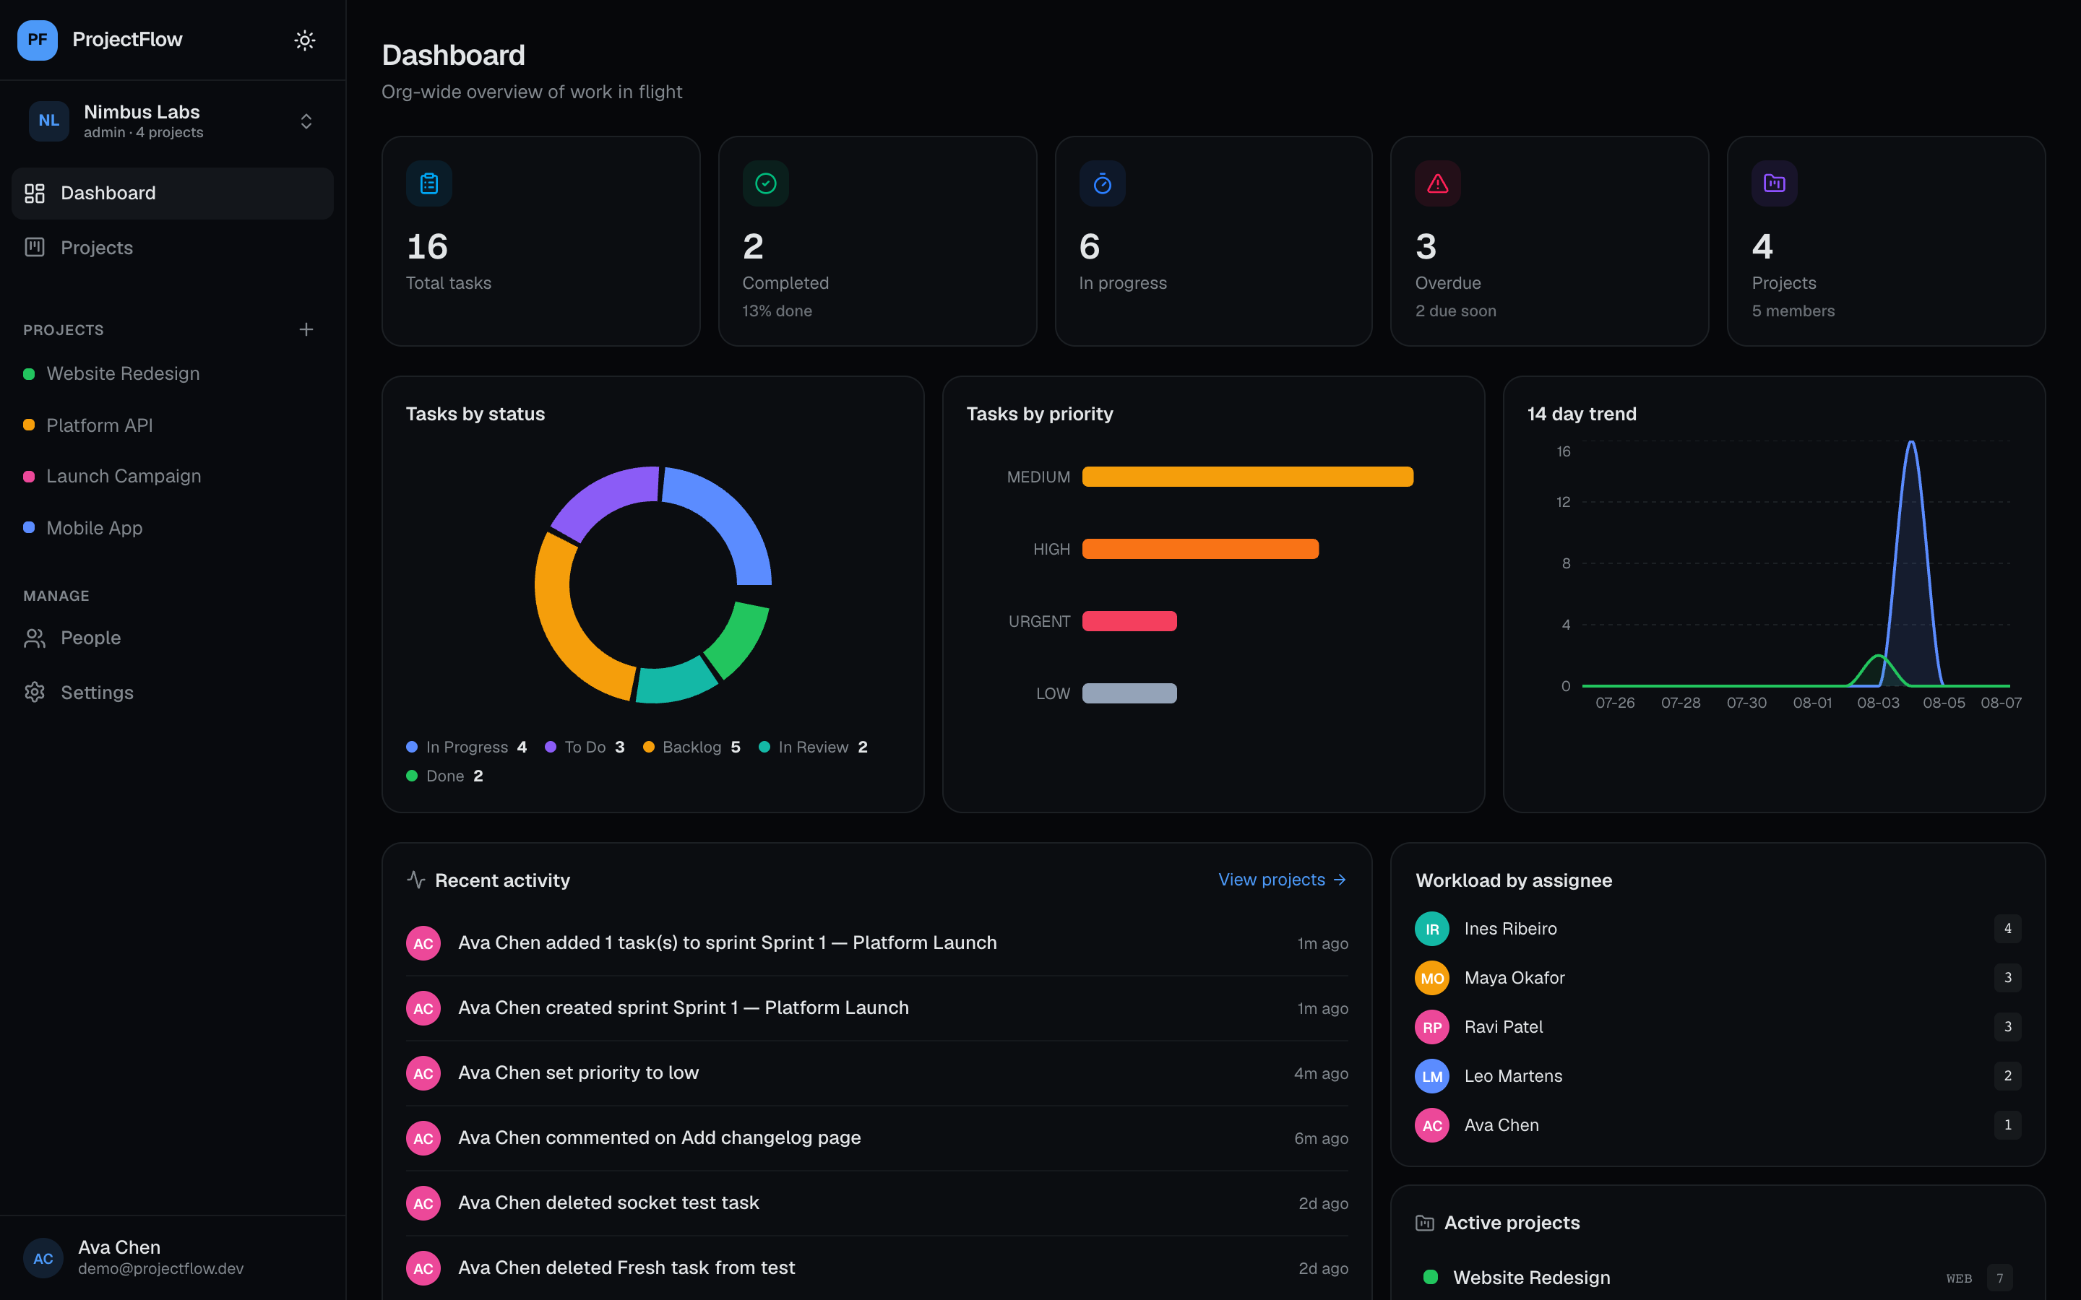Click the Projects folder icon in stat card
This screenshot has height=1300, width=2081.
click(x=1775, y=183)
